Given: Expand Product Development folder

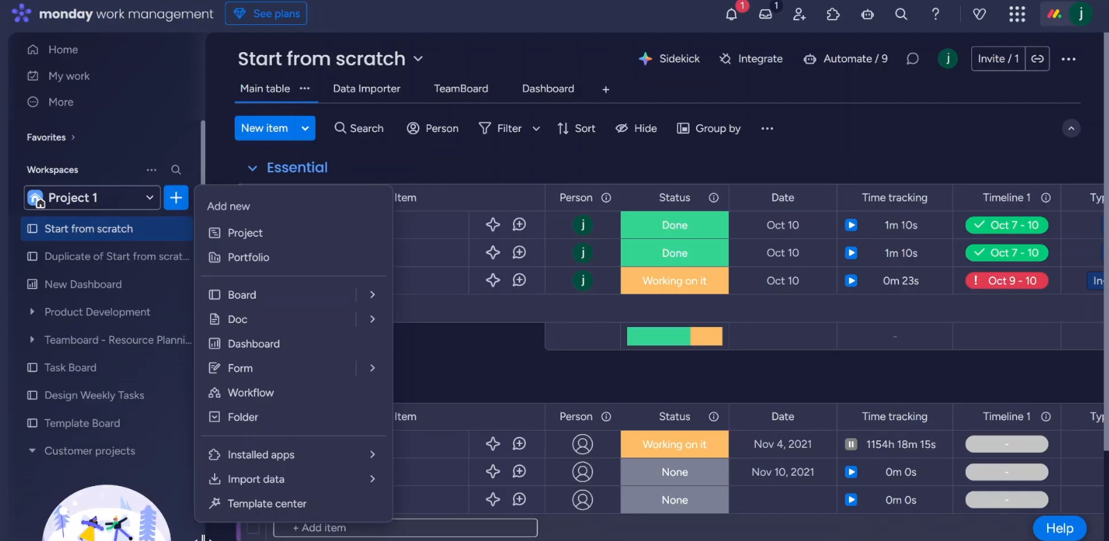Looking at the screenshot, I should 32,312.
